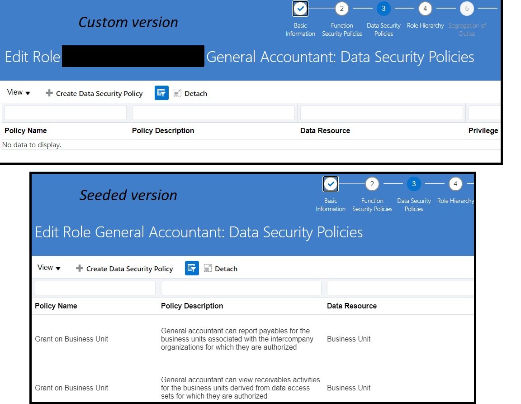This screenshot has width=521, height=404.
Task: Click Detach icon in custom version toolbar
Action: 177,93
